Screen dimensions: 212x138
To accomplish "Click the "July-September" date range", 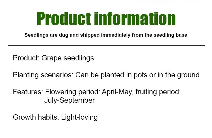I will coord(70,100).
